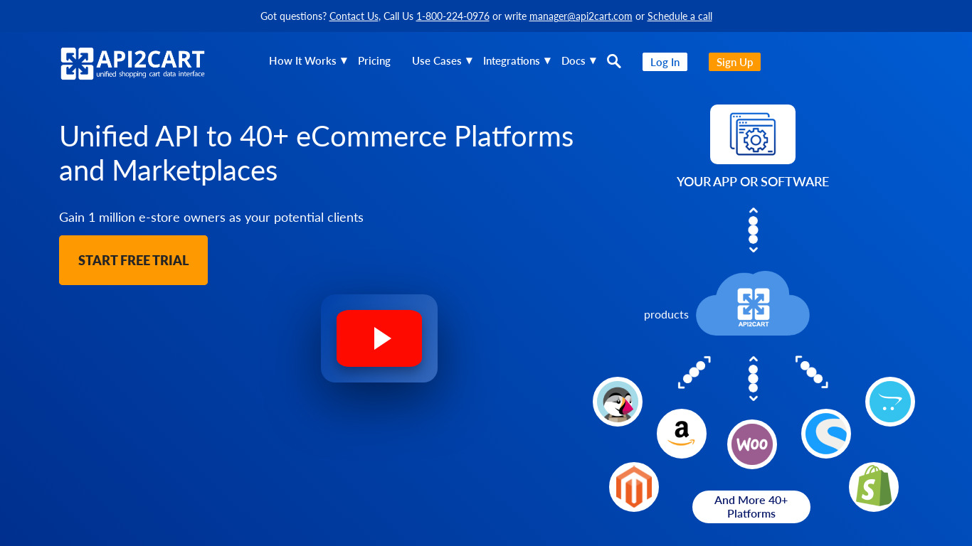Select the WooCommerce logo icon

pos(752,444)
